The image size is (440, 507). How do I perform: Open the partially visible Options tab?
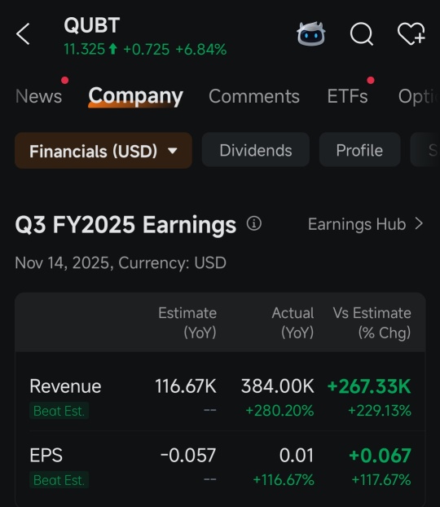click(419, 96)
